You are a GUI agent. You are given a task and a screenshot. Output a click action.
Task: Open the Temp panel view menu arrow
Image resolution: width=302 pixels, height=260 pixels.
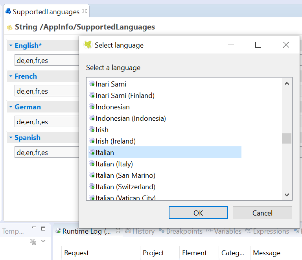tap(43, 241)
